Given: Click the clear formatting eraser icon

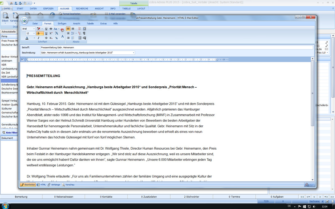Looking at the screenshot, I should [x=62, y=30].
